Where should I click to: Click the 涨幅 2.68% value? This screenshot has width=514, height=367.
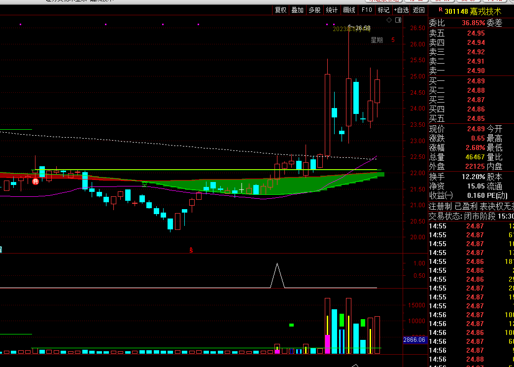[476, 147]
